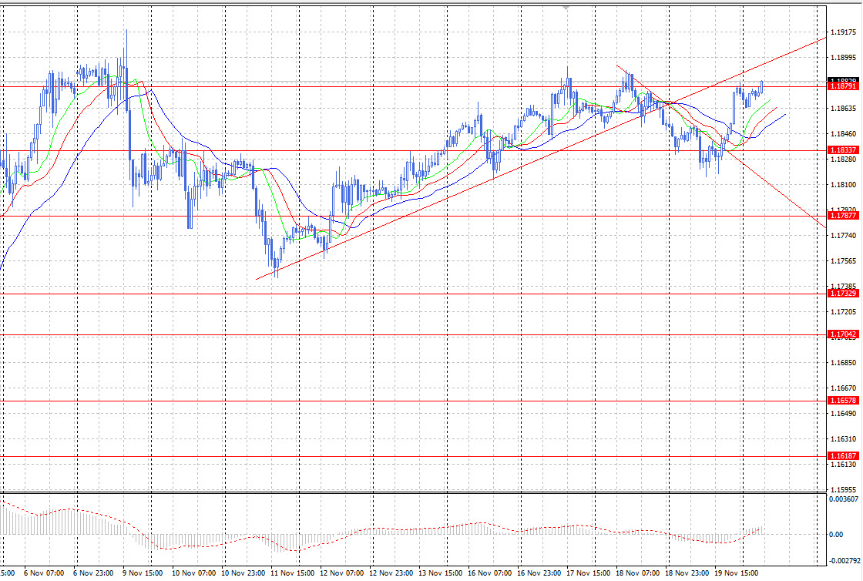Click the 6 Nov 23:00 time label
This screenshot has width=863, height=581.
[x=93, y=573]
